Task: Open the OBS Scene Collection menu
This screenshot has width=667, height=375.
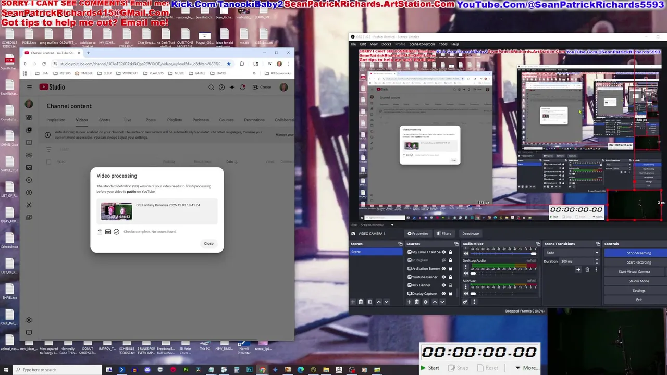Action: [422, 44]
